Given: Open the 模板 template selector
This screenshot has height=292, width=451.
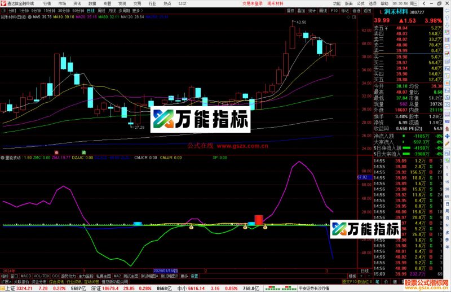Looking at the screenshot, I should tap(352, 276).
